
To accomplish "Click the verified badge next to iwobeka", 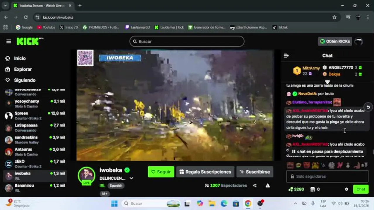I will 127,170.
